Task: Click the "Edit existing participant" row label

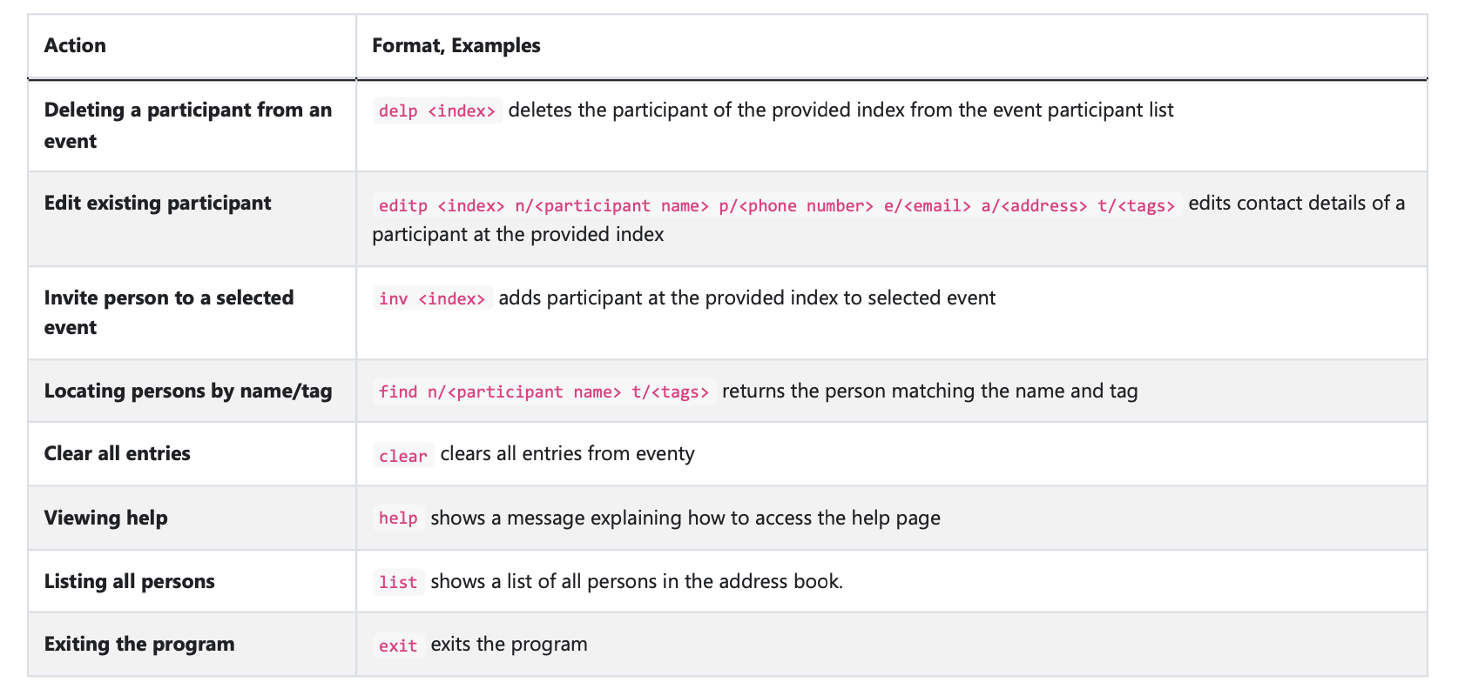Action: pyautogui.click(x=158, y=203)
